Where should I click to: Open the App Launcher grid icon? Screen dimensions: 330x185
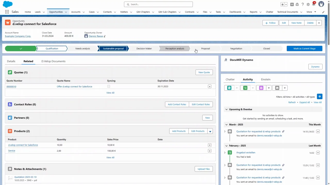click(7, 12)
